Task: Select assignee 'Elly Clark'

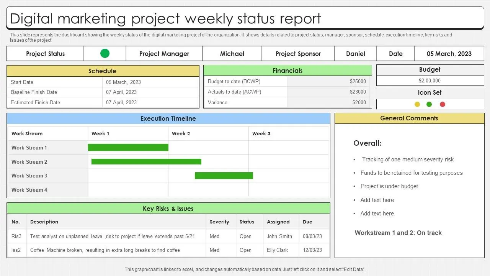Action: coord(277,250)
